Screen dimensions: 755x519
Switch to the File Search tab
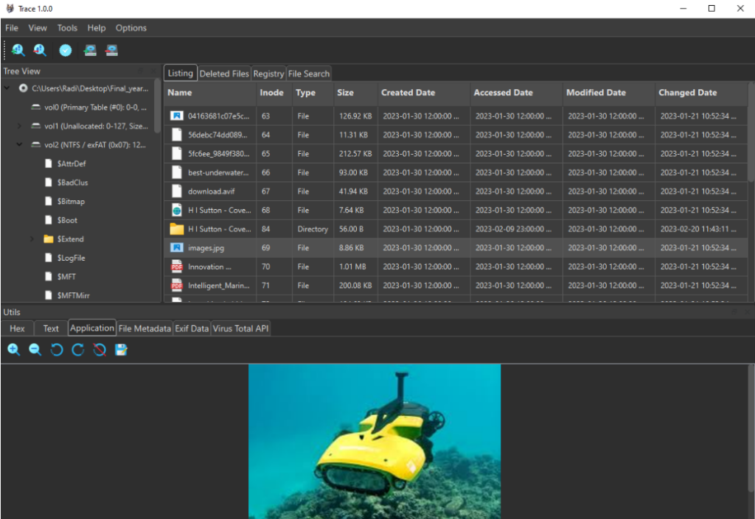[x=309, y=74]
